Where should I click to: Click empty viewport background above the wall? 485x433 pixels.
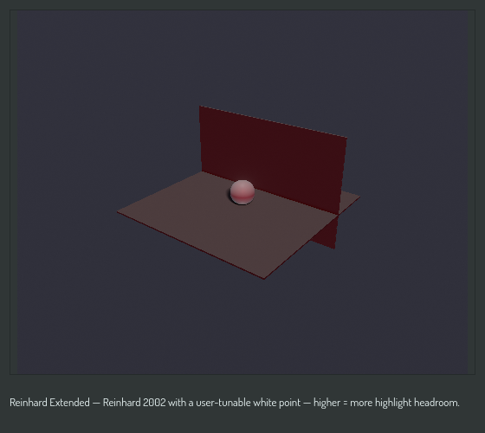click(x=242, y=55)
